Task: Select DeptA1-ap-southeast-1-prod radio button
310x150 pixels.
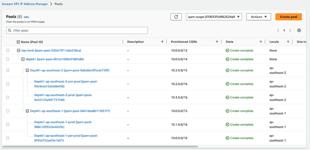Action: pyautogui.click(x=7, y=124)
